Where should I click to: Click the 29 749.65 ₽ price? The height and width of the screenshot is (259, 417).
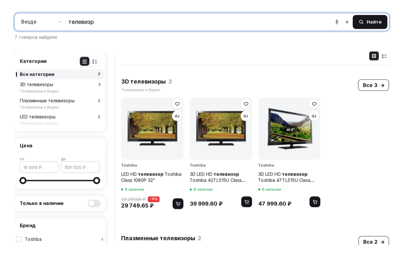tap(137, 206)
